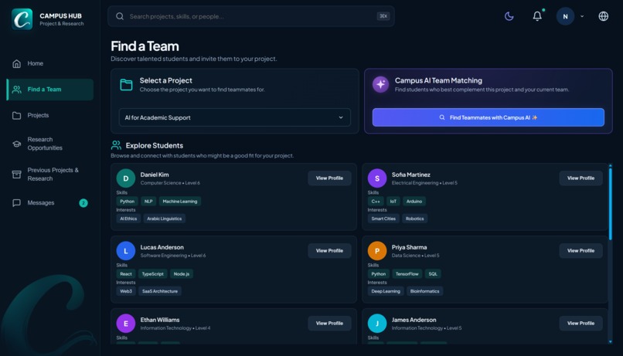The height and width of the screenshot is (356, 623).
Task: View Ethan Williams's profile
Action: pyautogui.click(x=329, y=324)
